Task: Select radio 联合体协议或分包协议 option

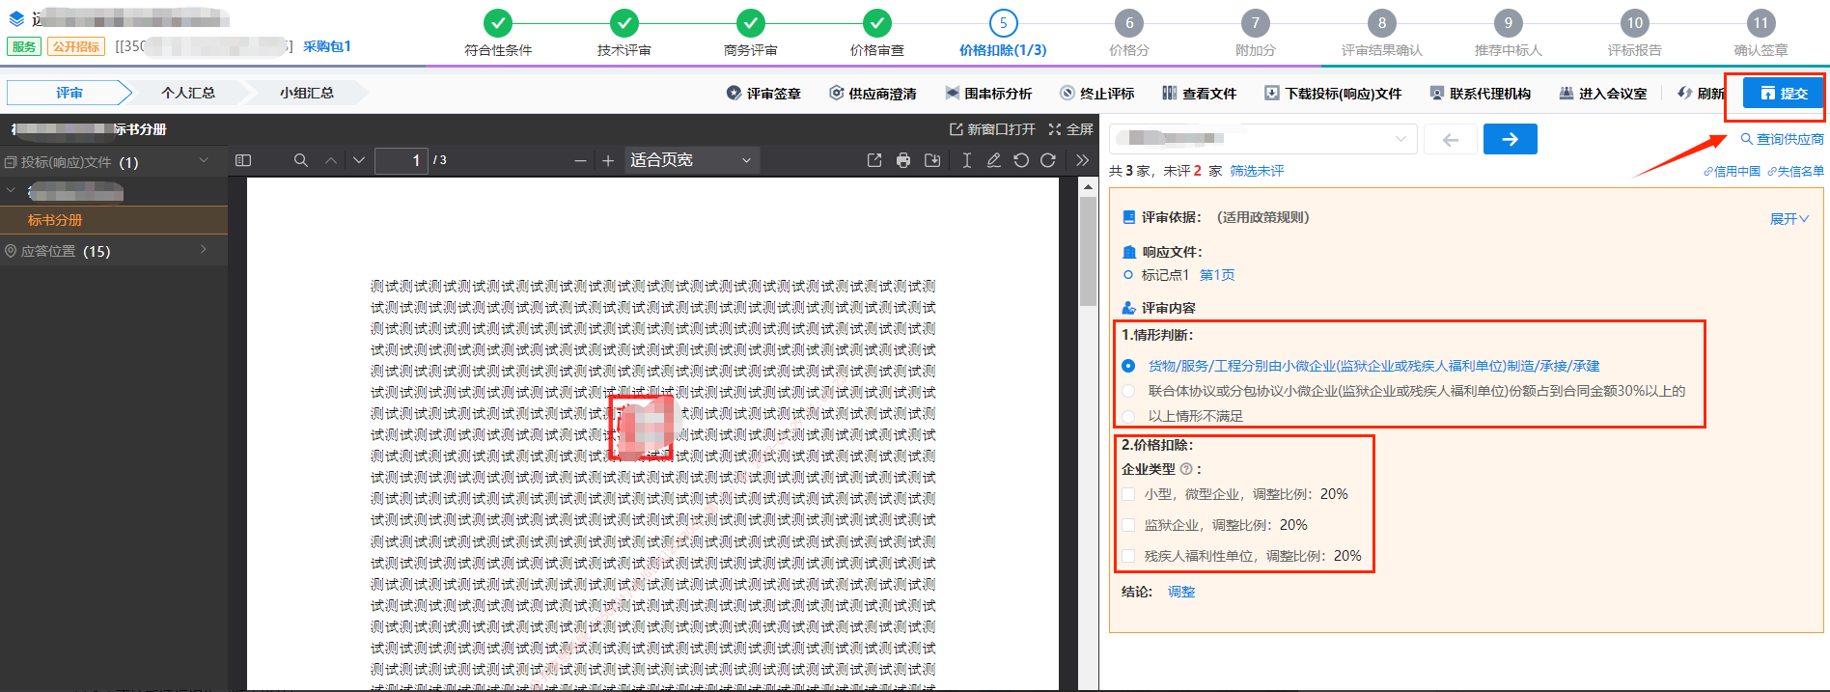Action: pyautogui.click(x=1128, y=391)
